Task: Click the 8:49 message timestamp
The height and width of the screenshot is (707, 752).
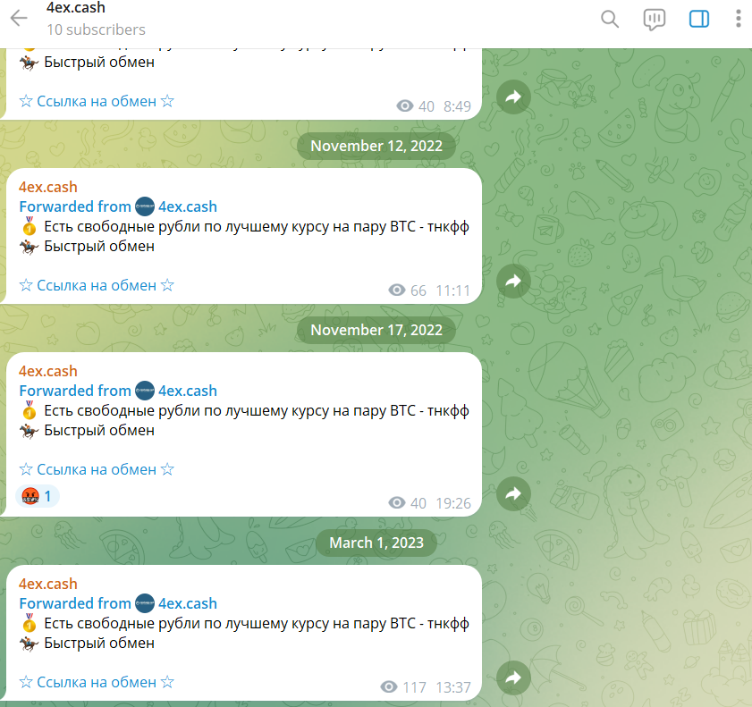Action: click(457, 106)
